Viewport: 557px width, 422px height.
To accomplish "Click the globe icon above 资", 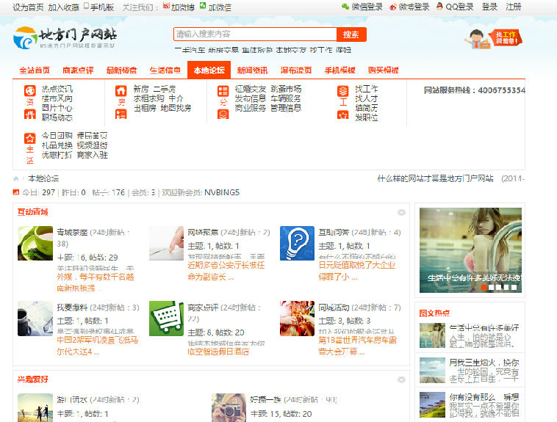I will [30, 91].
